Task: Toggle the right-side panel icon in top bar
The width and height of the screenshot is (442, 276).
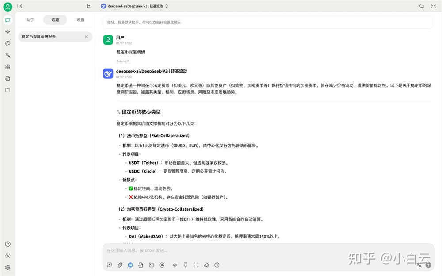Action: tap(434, 6)
